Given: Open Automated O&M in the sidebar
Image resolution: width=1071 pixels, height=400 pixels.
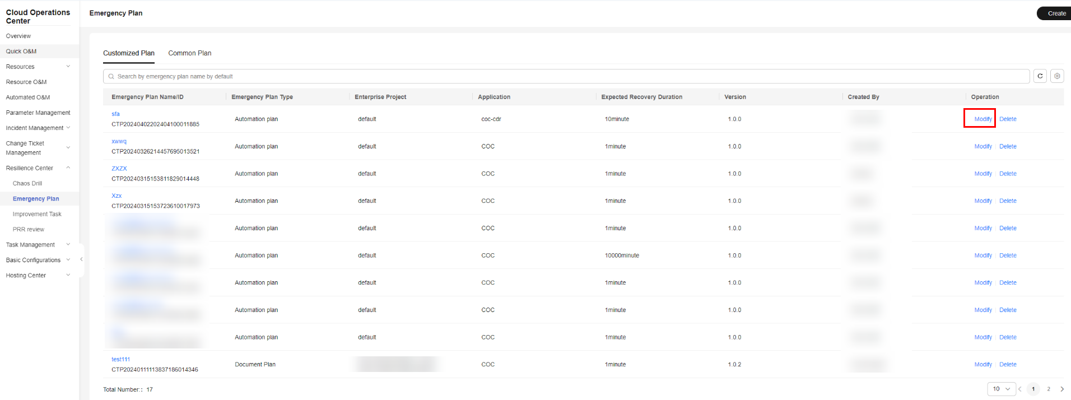Looking at the screenshot, I should click(x=28, y=97).
